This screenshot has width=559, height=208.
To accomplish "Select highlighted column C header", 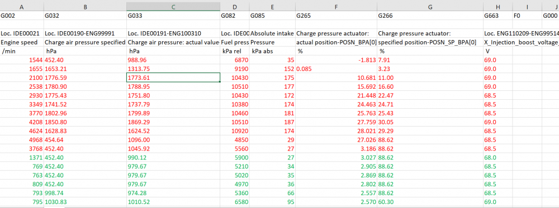I will [173, 7].
